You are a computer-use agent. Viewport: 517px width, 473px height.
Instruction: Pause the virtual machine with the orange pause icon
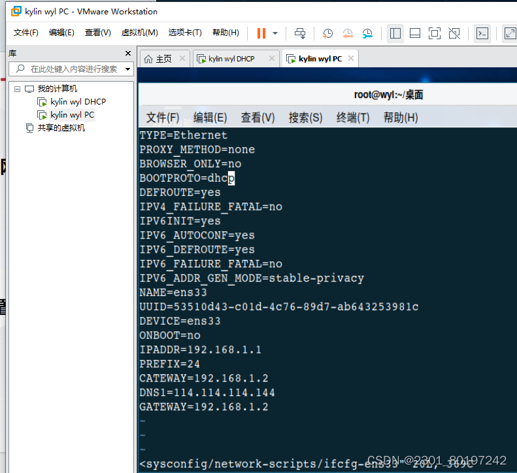coord(261,33)
